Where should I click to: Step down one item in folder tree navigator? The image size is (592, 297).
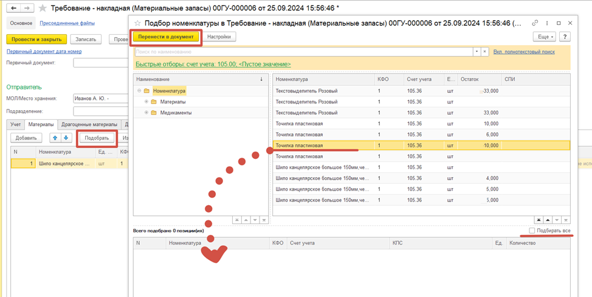coord(255,220)
